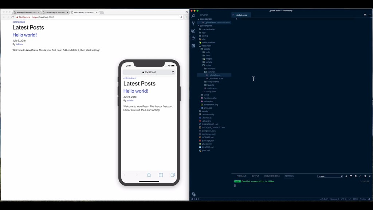Open the Manage gear icon in activity bar
The height and width of the screenshot is (210, 373).
[193, 194]
